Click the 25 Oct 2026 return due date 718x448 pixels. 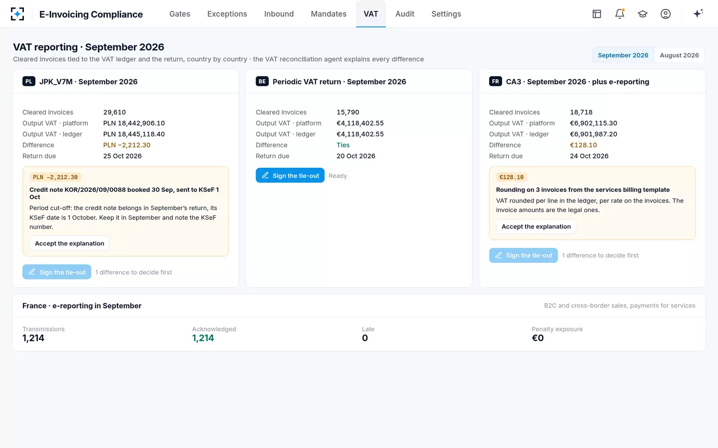point(122,156)
